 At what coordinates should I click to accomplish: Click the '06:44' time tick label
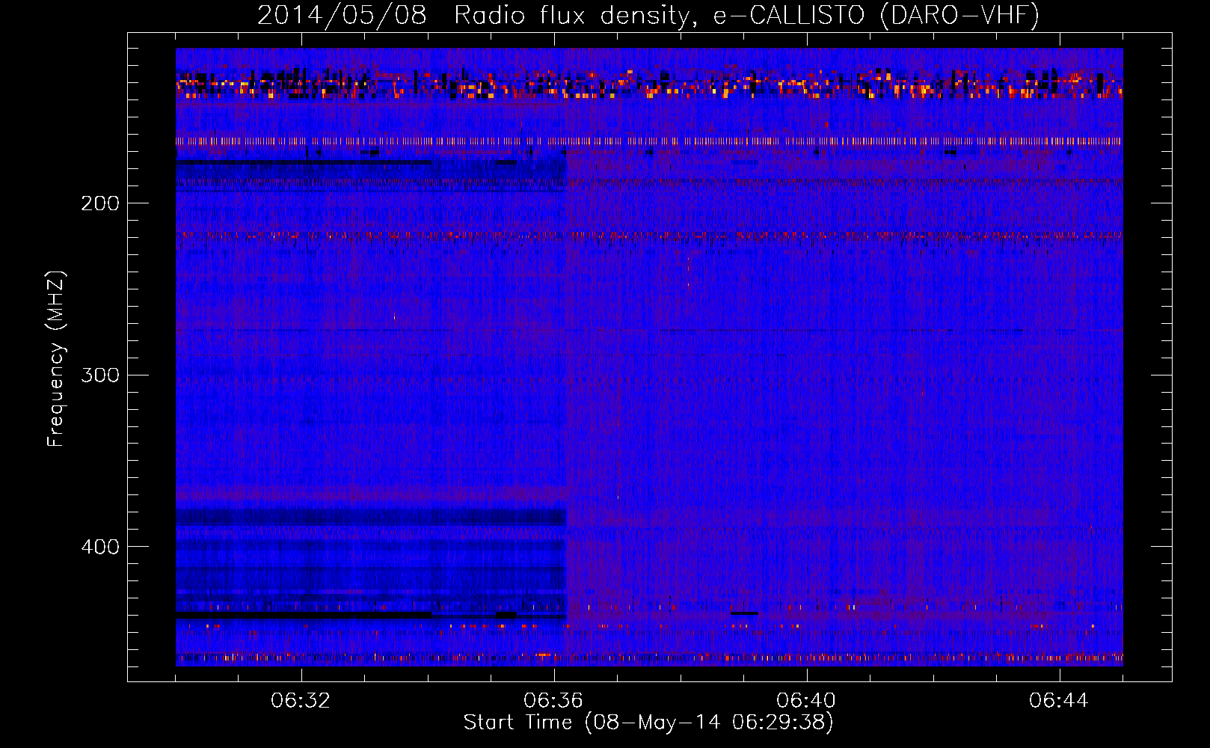coord(1059,701)
